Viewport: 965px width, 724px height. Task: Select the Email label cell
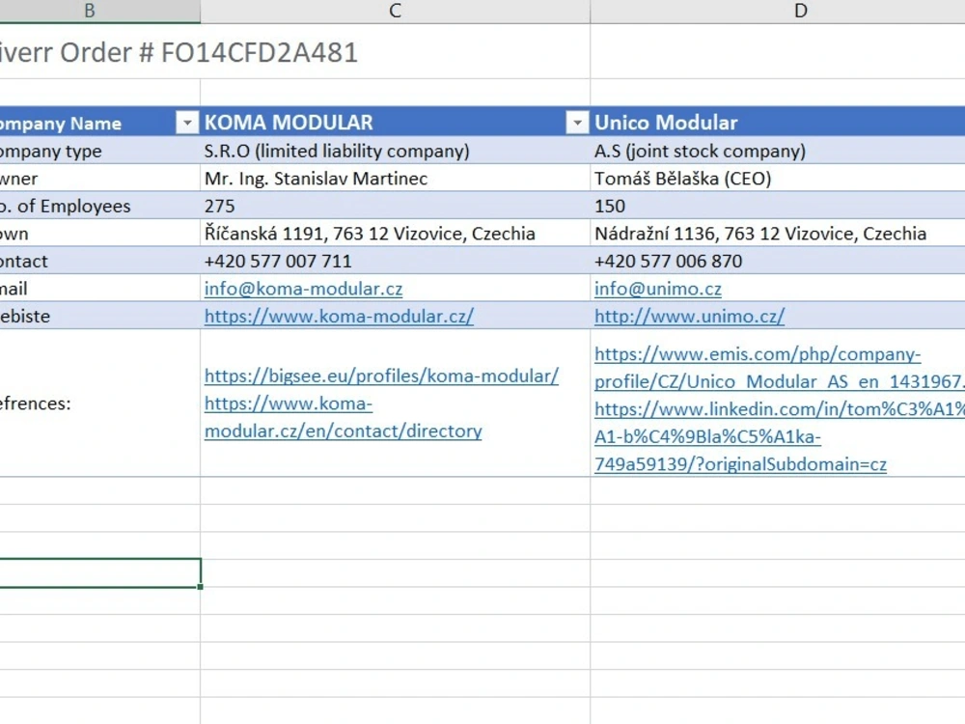click(99, 289)
